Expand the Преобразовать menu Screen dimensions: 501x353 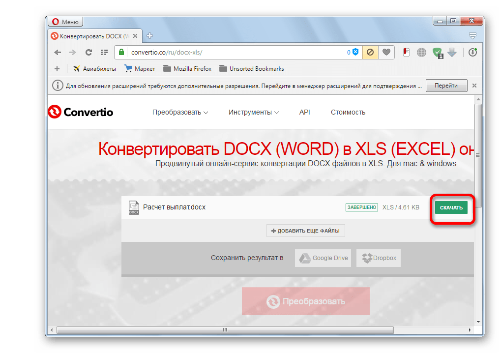coord(180,113)
